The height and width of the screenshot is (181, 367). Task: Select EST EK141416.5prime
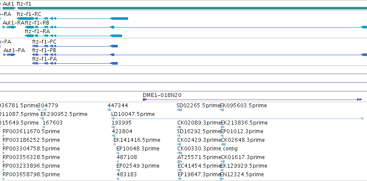pos(137,140)
